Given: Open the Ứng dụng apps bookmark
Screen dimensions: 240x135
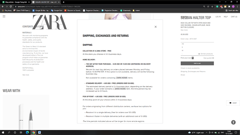Looking at the screenshot, I should click(7, 11).
